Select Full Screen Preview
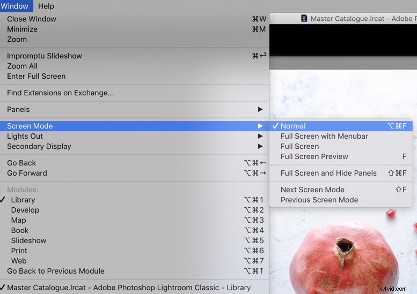Viewport: 417px width, 294px height. tap(341, 156)
